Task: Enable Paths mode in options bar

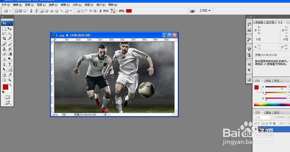Action: tap(21, 11)
